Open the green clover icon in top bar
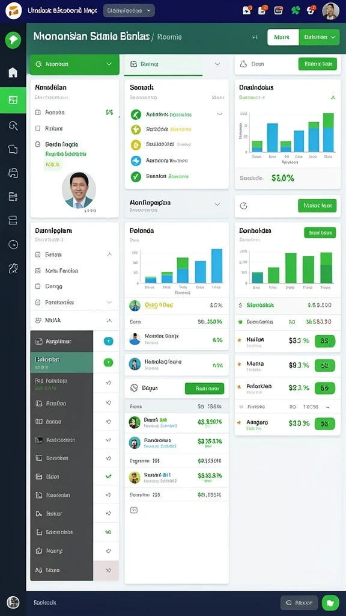Image resolution: width=346 pixels, height=616 pixels. pyautogui.click(x=296, y=11)
